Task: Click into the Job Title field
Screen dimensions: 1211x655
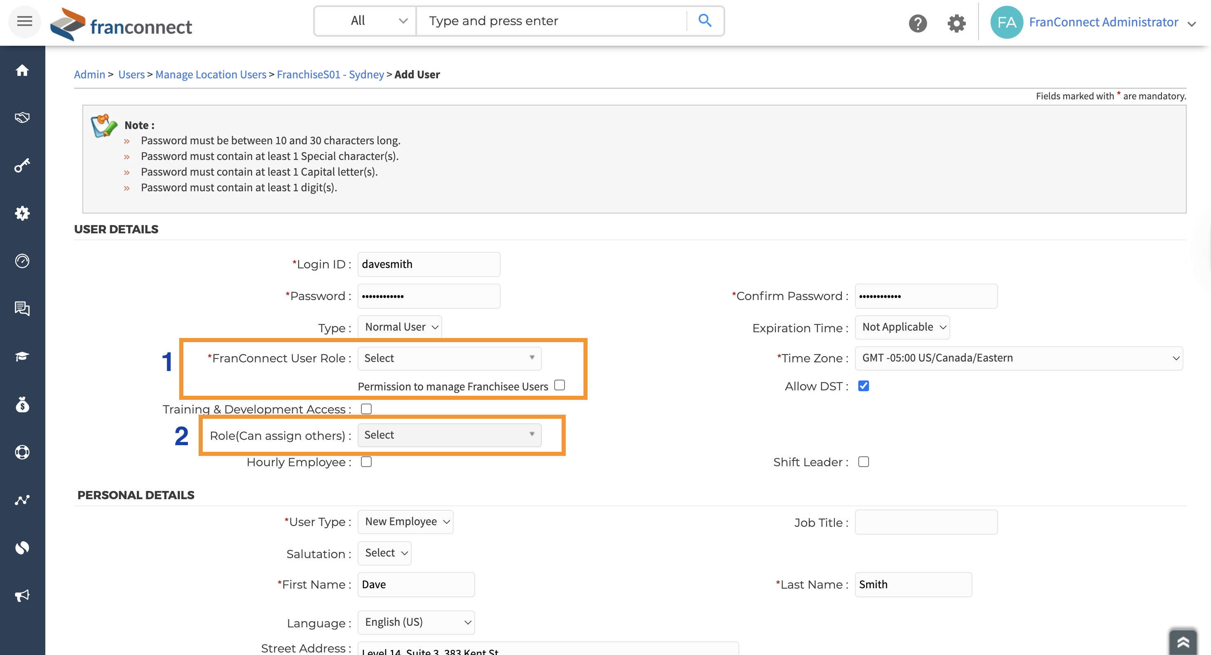Action: [x=925, y=522]
